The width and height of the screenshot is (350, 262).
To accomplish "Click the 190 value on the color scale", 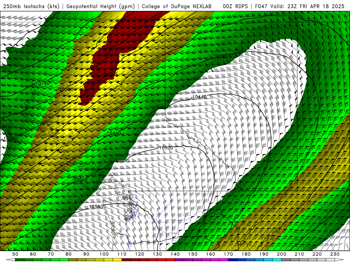I will coord(264,254).
